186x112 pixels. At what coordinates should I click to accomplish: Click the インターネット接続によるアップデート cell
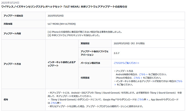62,64
